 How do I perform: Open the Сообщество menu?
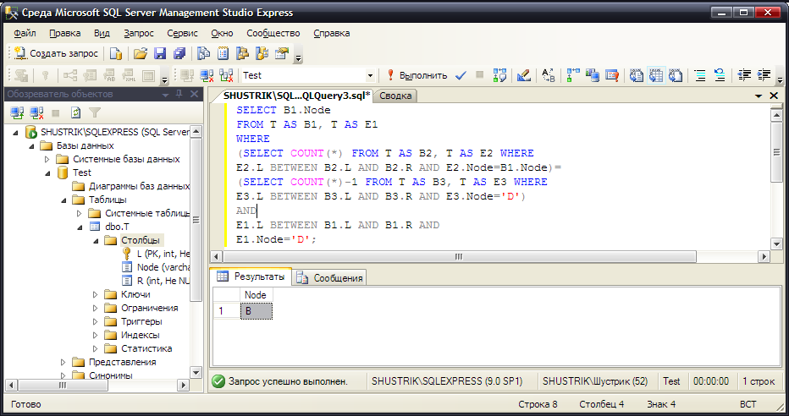(x=273, y=33)
